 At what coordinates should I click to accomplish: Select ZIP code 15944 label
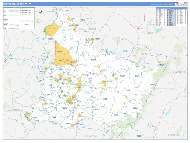[x=148, y=63]
